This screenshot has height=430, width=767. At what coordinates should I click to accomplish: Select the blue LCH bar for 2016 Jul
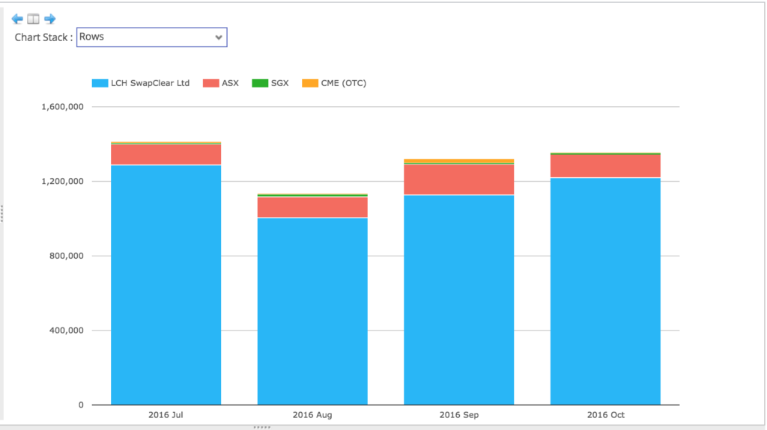coord(166,285)
